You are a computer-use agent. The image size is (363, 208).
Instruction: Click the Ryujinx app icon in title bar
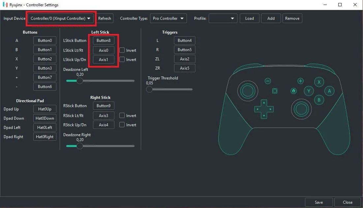5,5
